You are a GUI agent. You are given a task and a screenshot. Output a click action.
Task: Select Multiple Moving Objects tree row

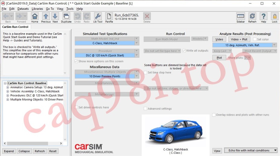click(x=37, y=99)
